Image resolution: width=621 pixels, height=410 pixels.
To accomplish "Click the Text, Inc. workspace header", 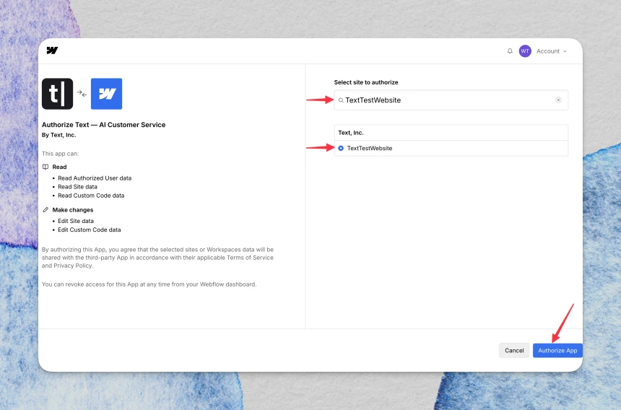I will [451, 133].
